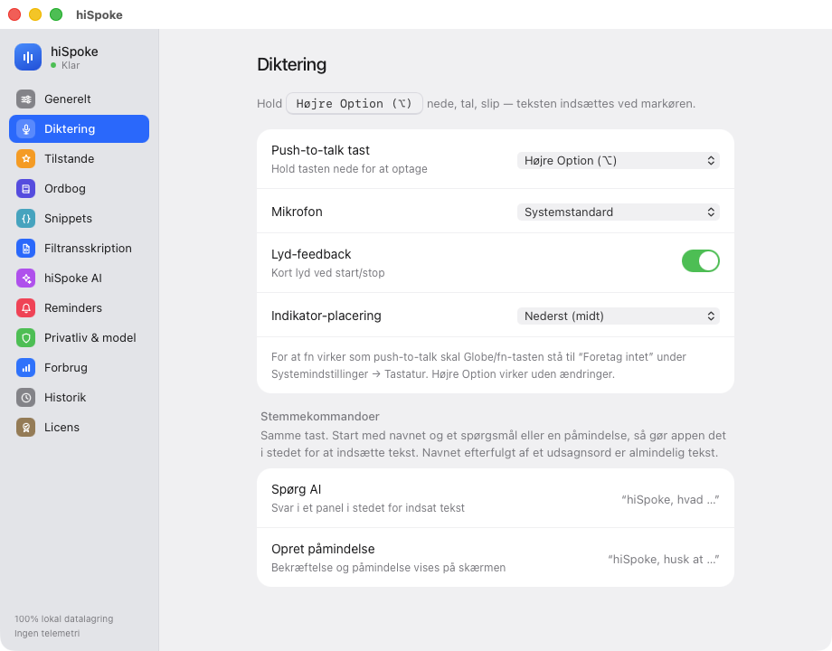The image size is (832, 651).
Task: Click the Stemmekommandoer section heading
Action: pos(320,417)
